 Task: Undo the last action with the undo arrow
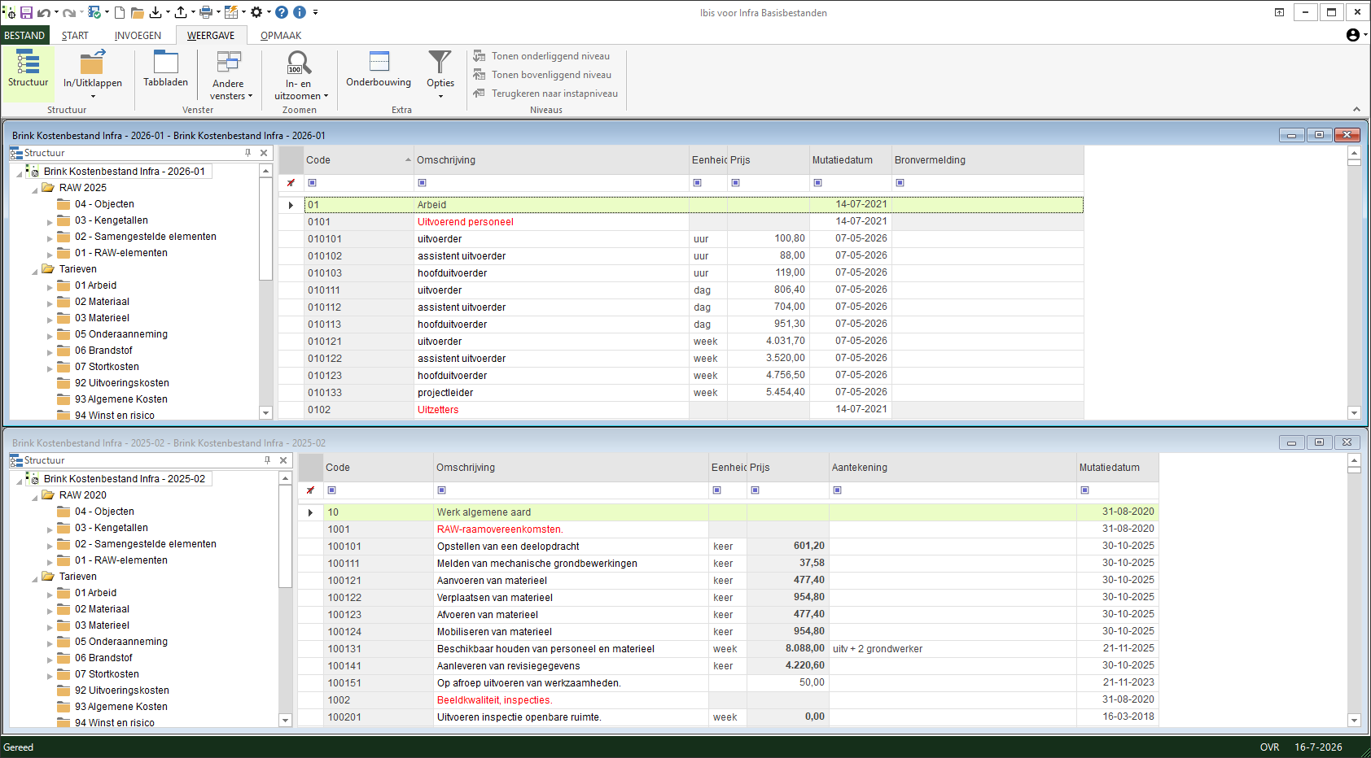click(43, 12)
